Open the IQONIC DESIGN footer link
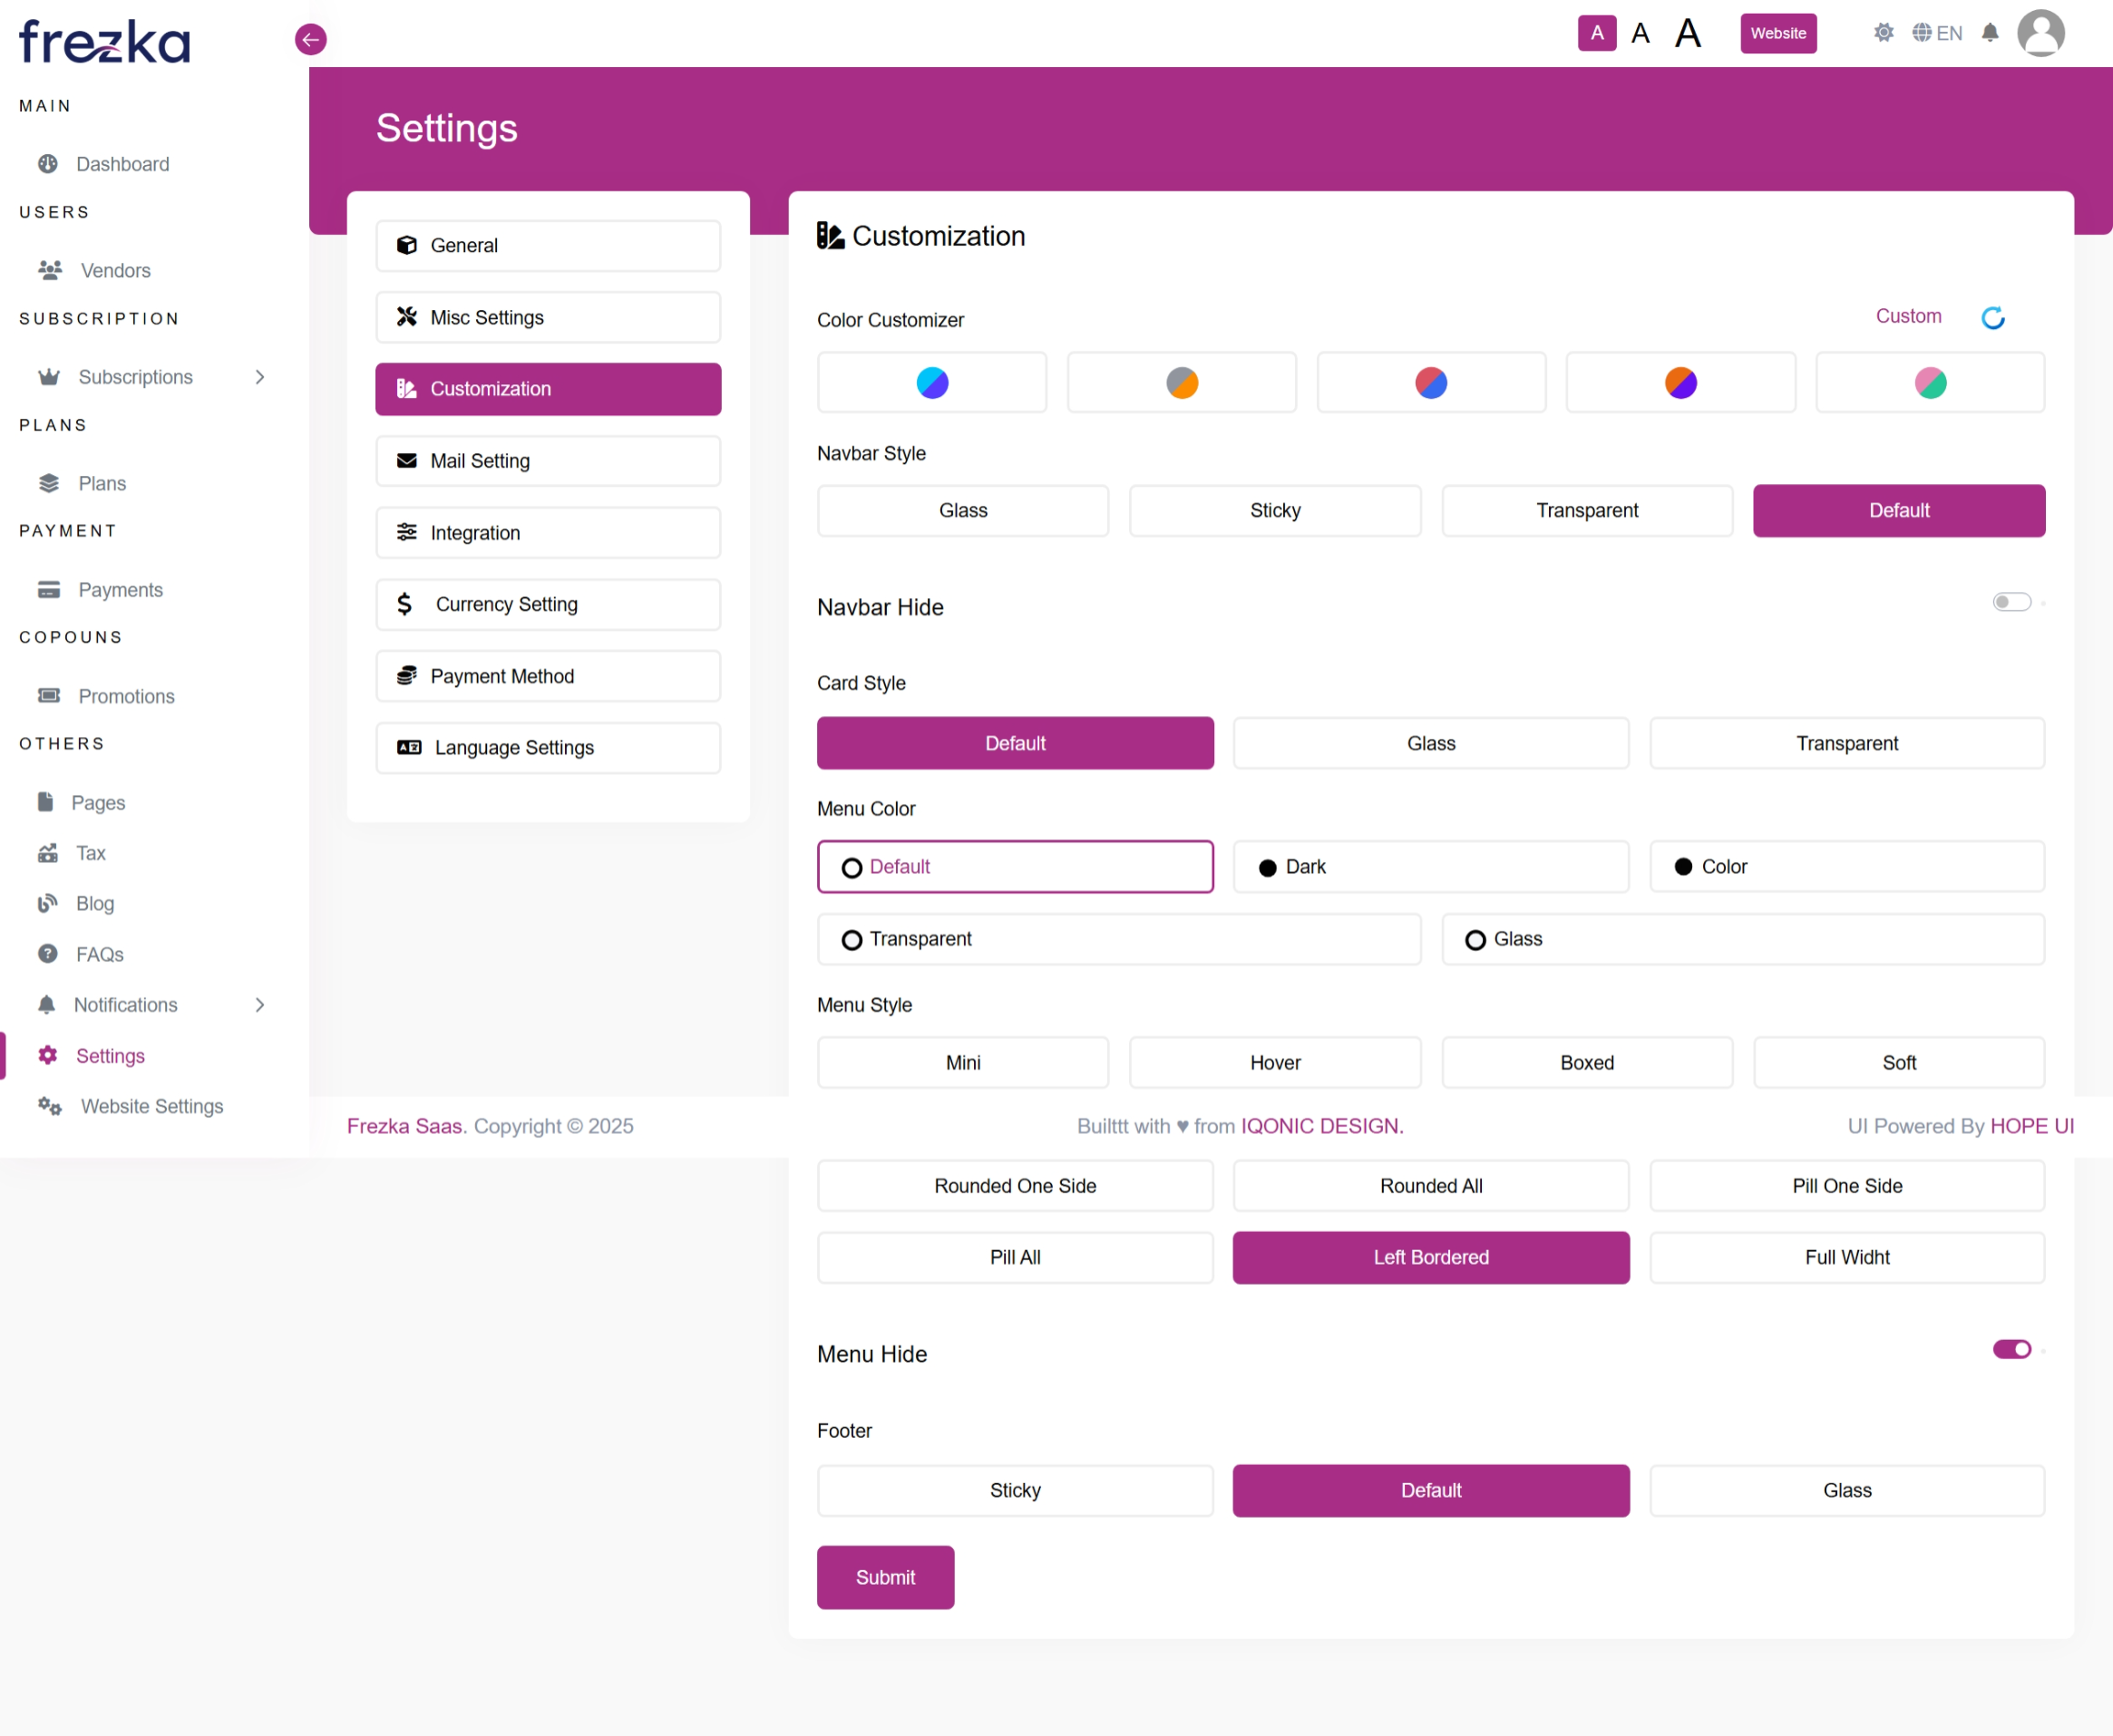 1321,1126
